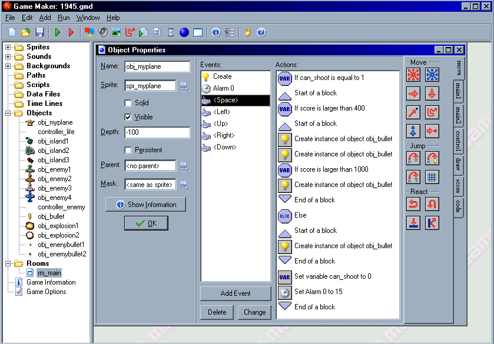Screen dimensions: 494x344
Task: Add a sound using speaker icon
Action: click(103, 32)
